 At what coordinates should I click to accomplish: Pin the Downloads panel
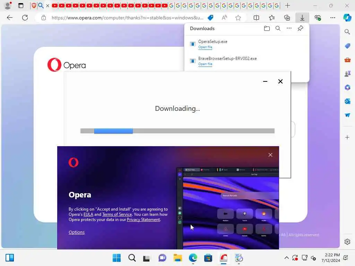click(x=301, y=28)
